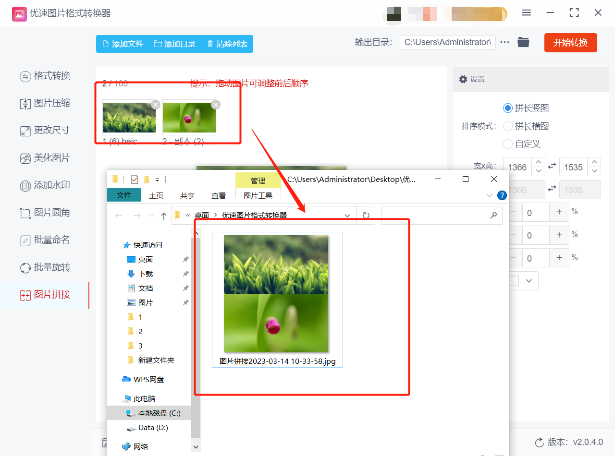Screen dimensions: 615x456
Task: Click the three-dots browse output directory button
Action: pos(504,42)
